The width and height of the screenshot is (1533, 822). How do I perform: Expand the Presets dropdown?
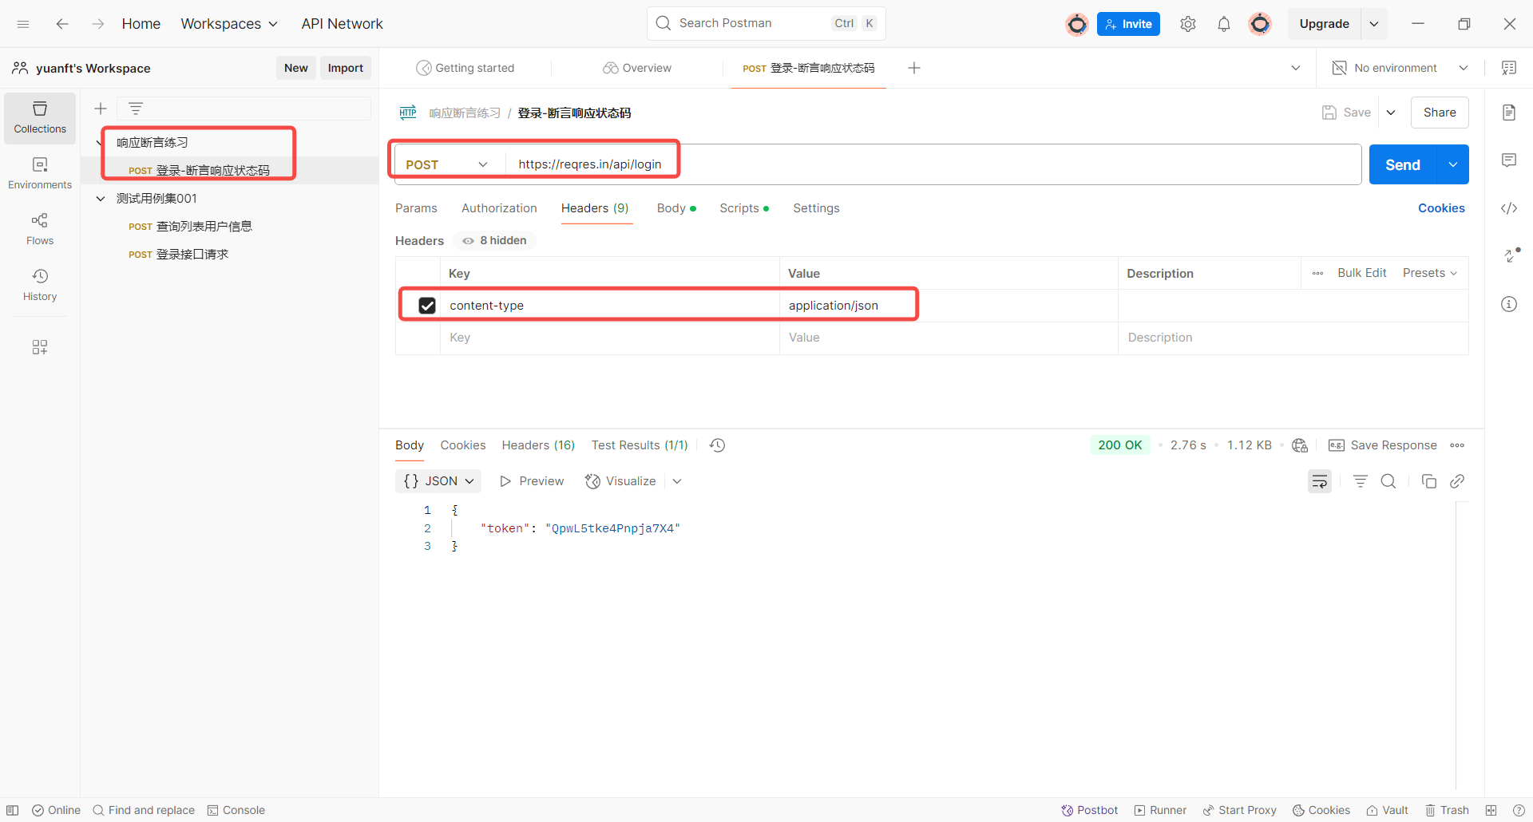[1430, 273]
